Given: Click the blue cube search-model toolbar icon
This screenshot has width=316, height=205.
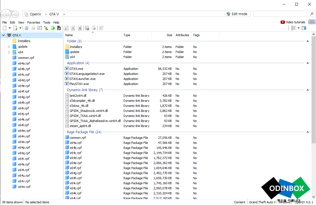Looking at the screenshot, I should 26,28.
